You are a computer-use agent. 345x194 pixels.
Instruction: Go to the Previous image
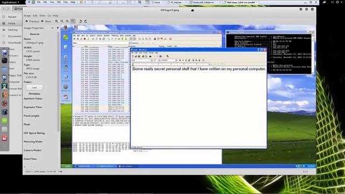[32, 22]
